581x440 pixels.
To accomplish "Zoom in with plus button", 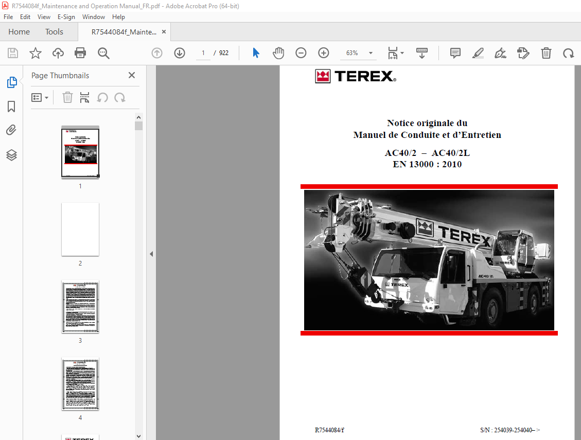I will pos(324,53).
